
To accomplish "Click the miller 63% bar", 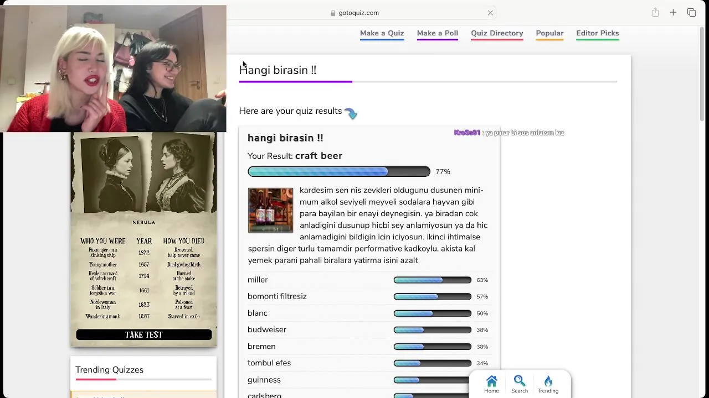I will coord(433,280).
